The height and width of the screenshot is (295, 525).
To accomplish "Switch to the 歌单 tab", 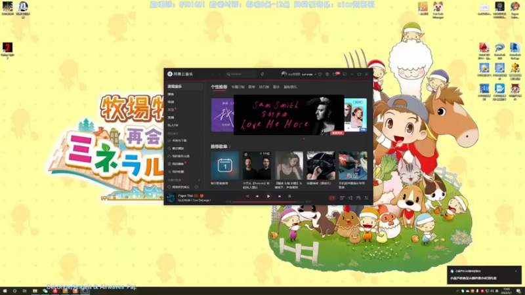I will pos(252,87).
